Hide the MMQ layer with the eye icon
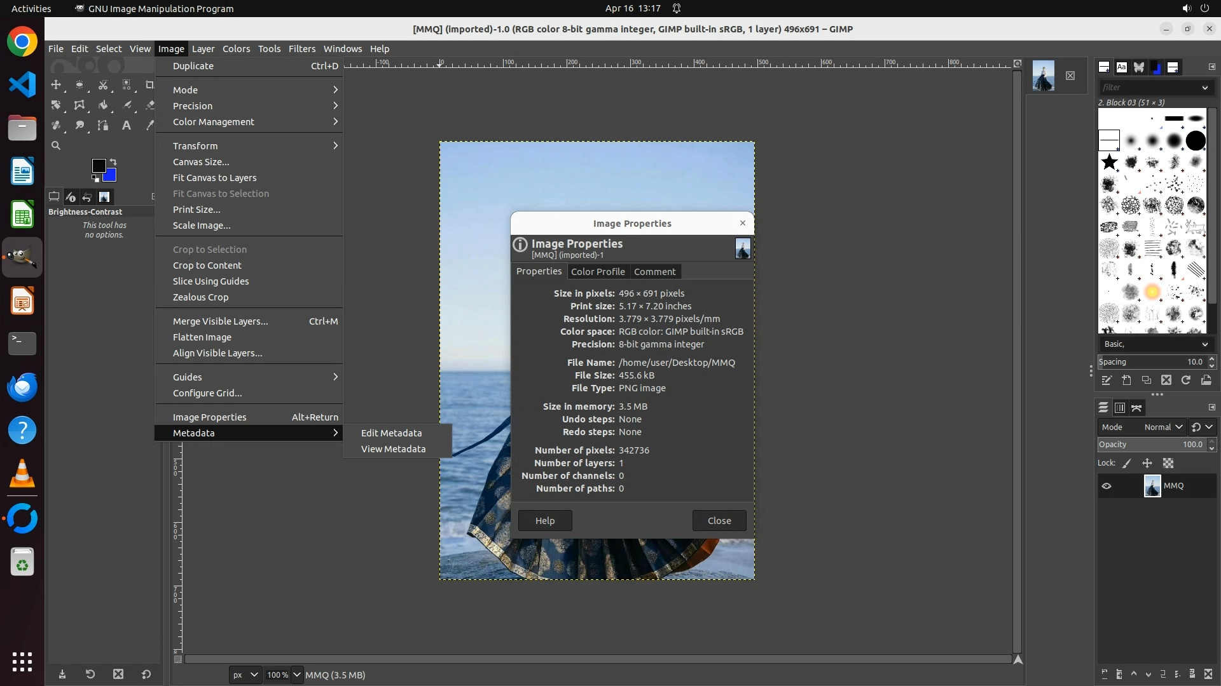 [1107, 486]
